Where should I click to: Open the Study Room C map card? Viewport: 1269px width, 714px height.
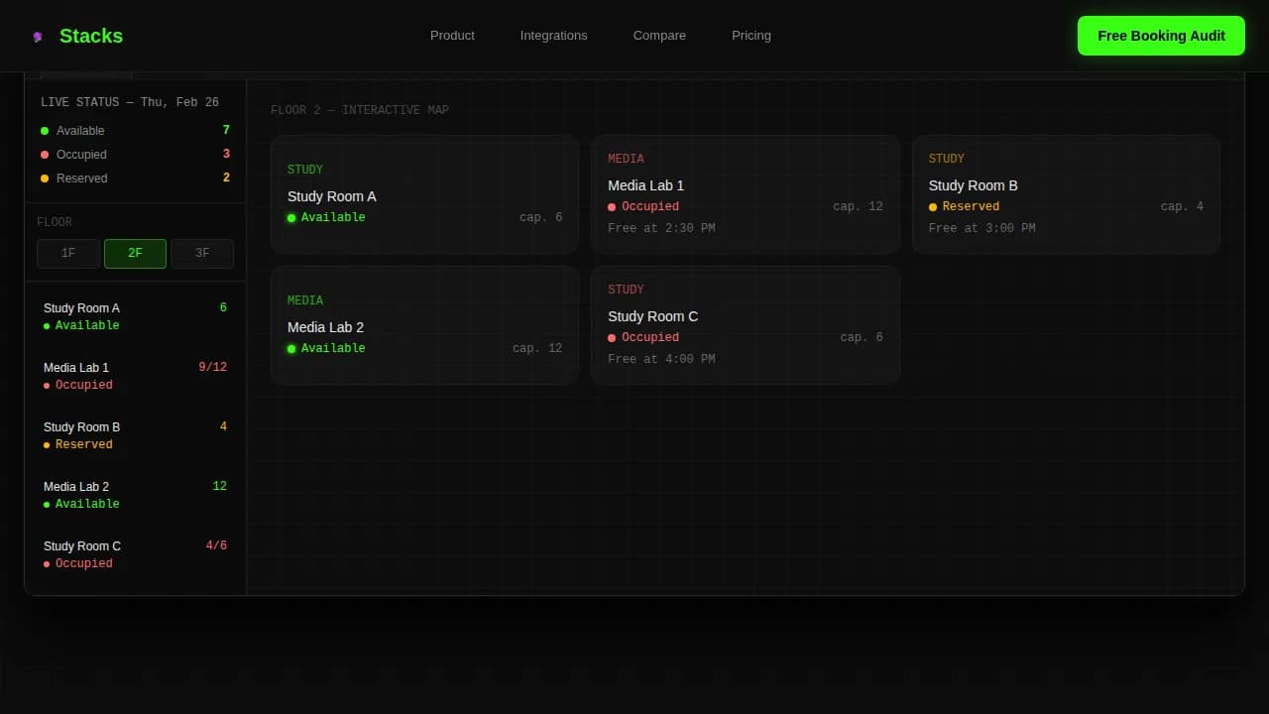pos(745,325)
